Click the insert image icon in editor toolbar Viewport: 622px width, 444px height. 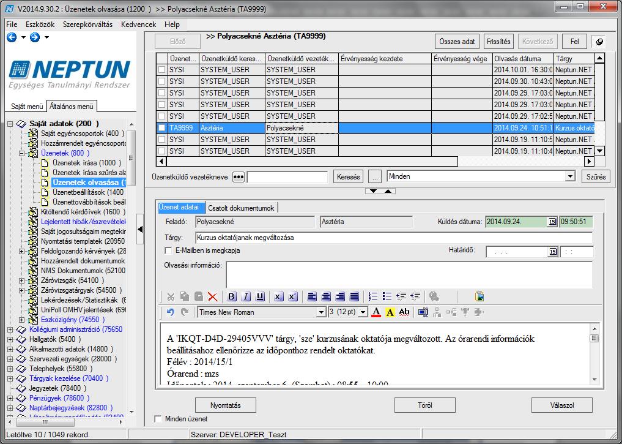[x=479, y=296]
